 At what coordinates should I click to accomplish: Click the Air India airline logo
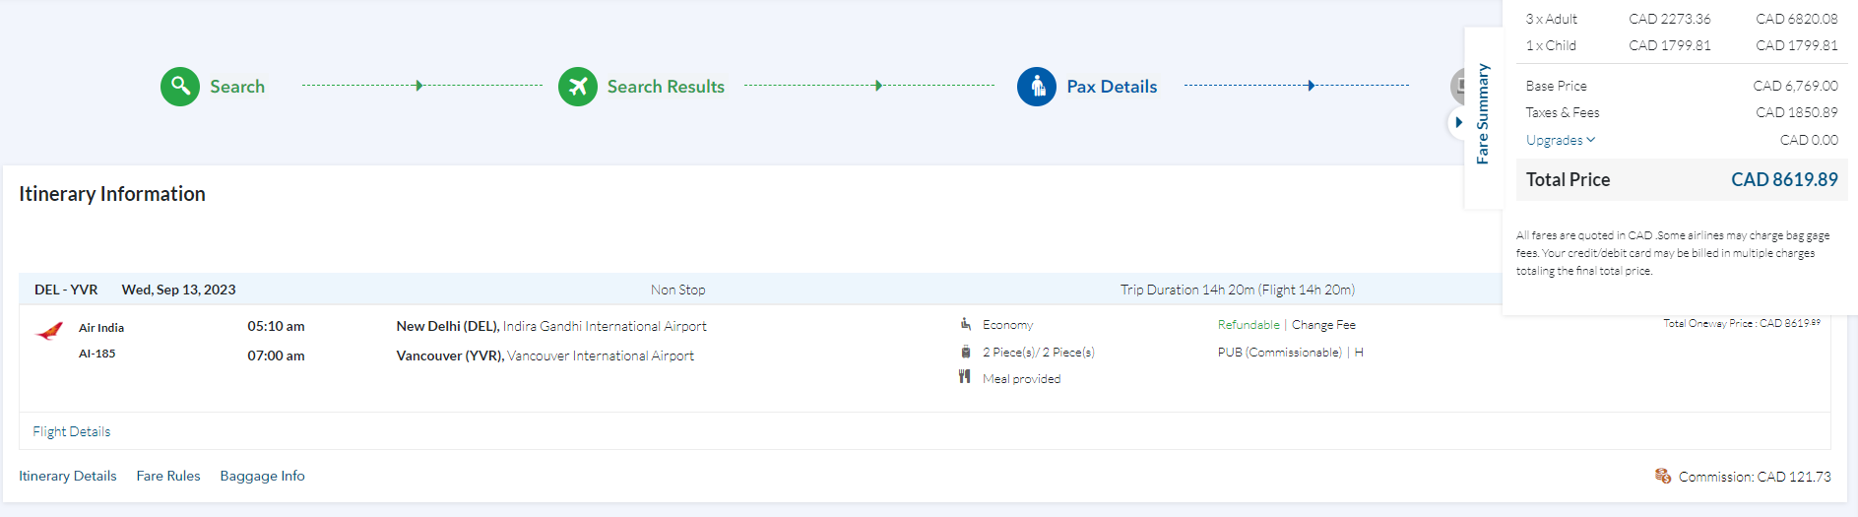pos(49,331)
